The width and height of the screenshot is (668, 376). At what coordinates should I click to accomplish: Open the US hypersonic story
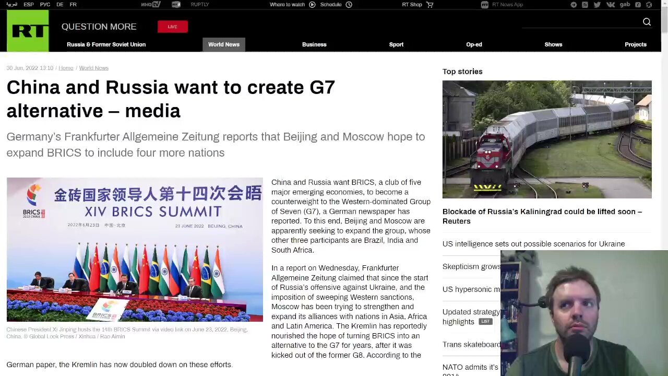[x=471, y=289]
